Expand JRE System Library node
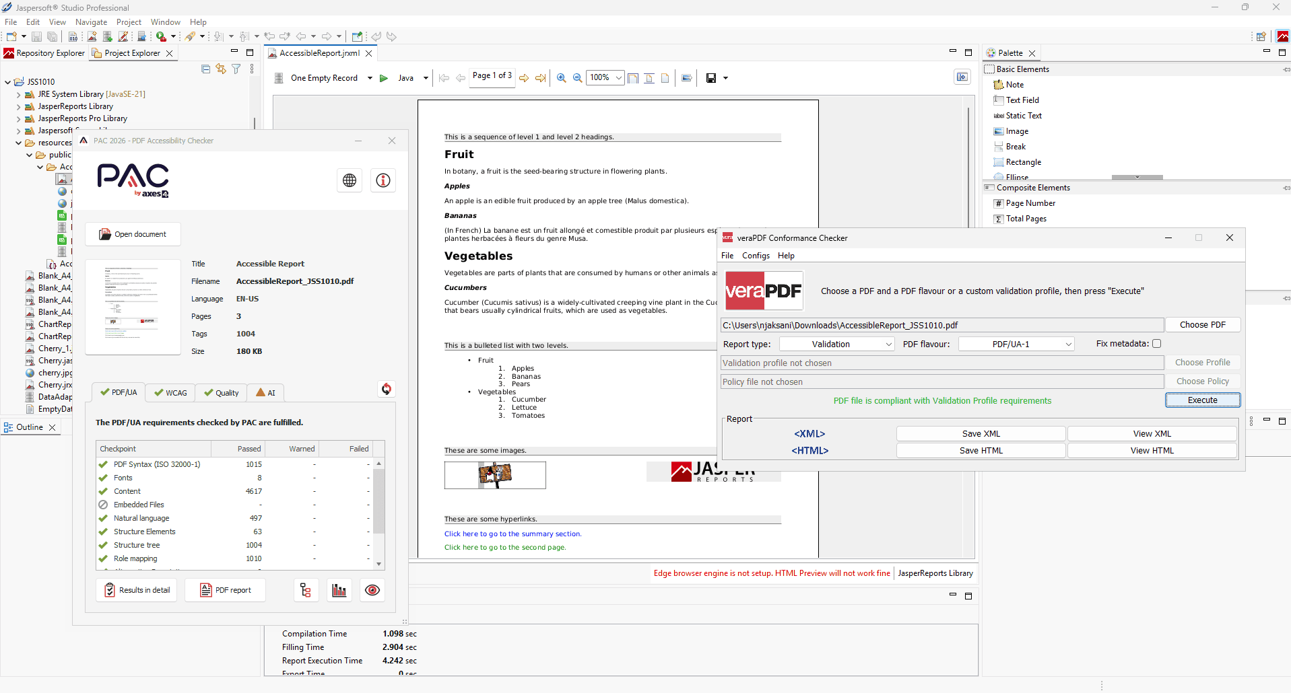The image size is (1291, 693). point(19,95)
